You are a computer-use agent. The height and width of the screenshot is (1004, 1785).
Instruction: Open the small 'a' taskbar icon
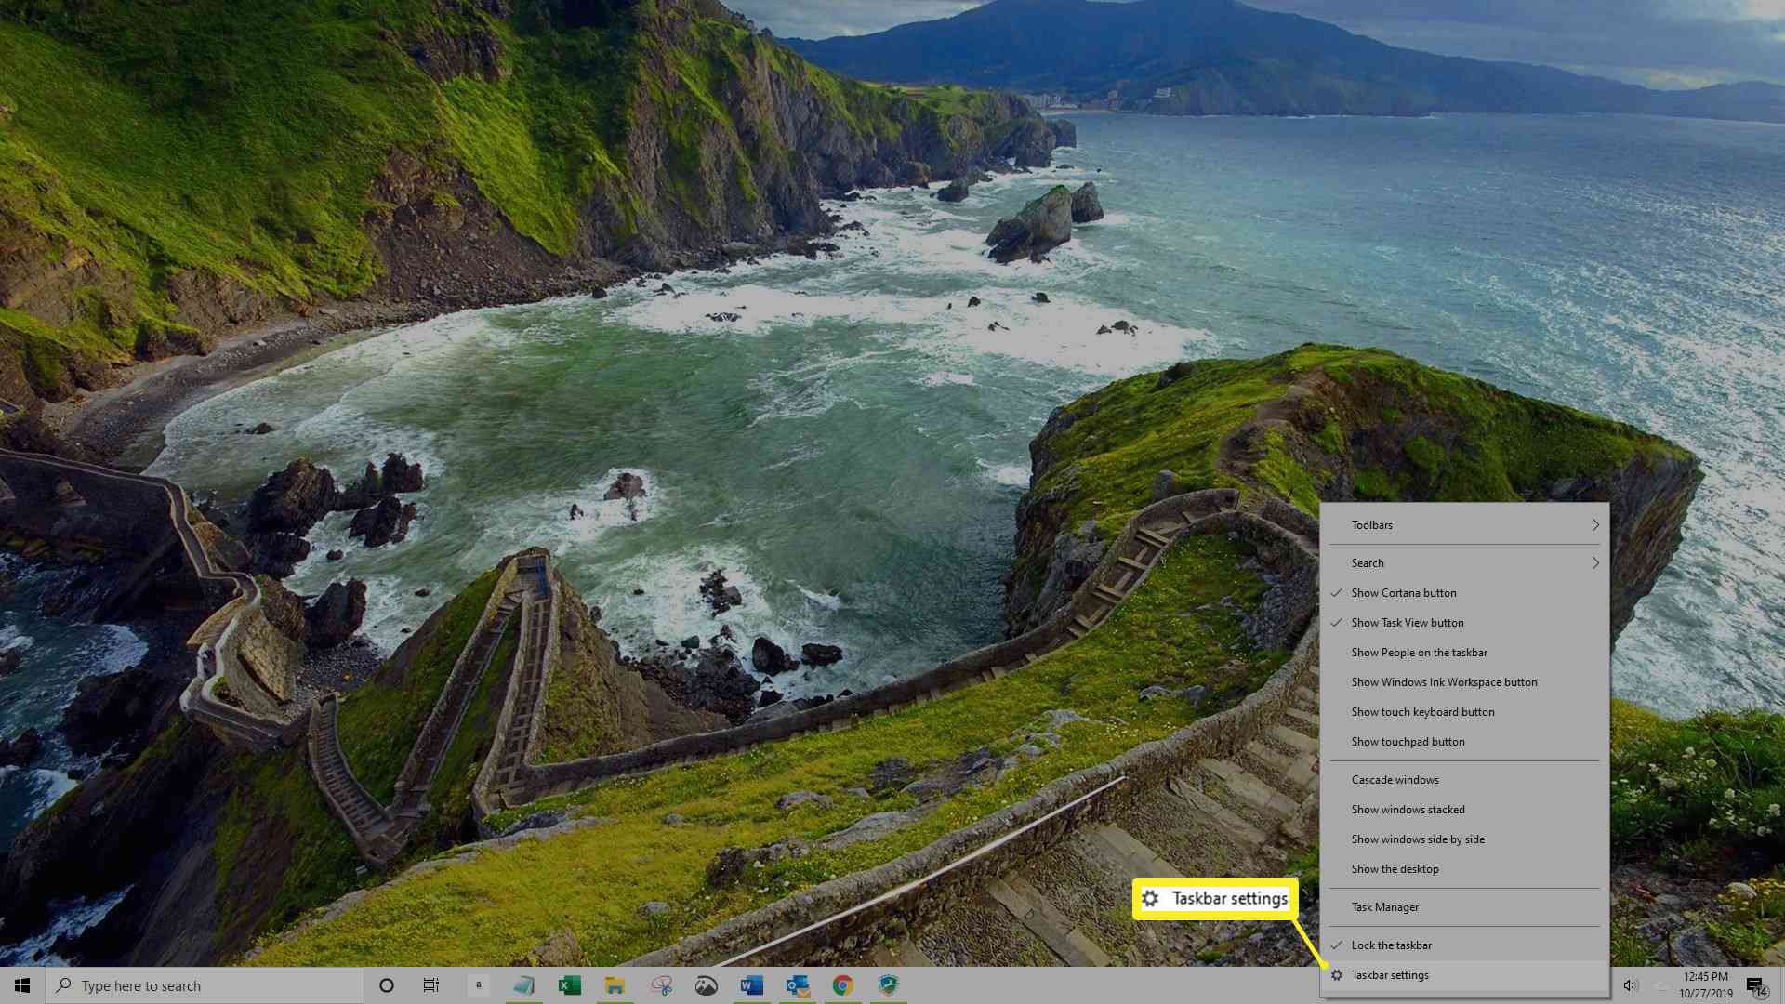coord(478,985)
